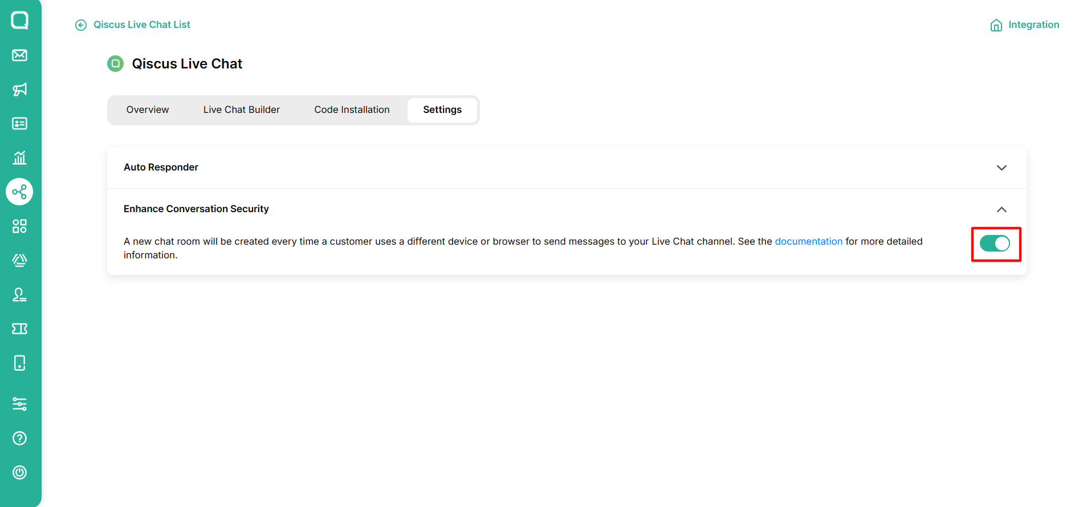This screenshot has height=507, width=1091.
Task: Switch to the Overview tab
Action: (x=148, y=110)
